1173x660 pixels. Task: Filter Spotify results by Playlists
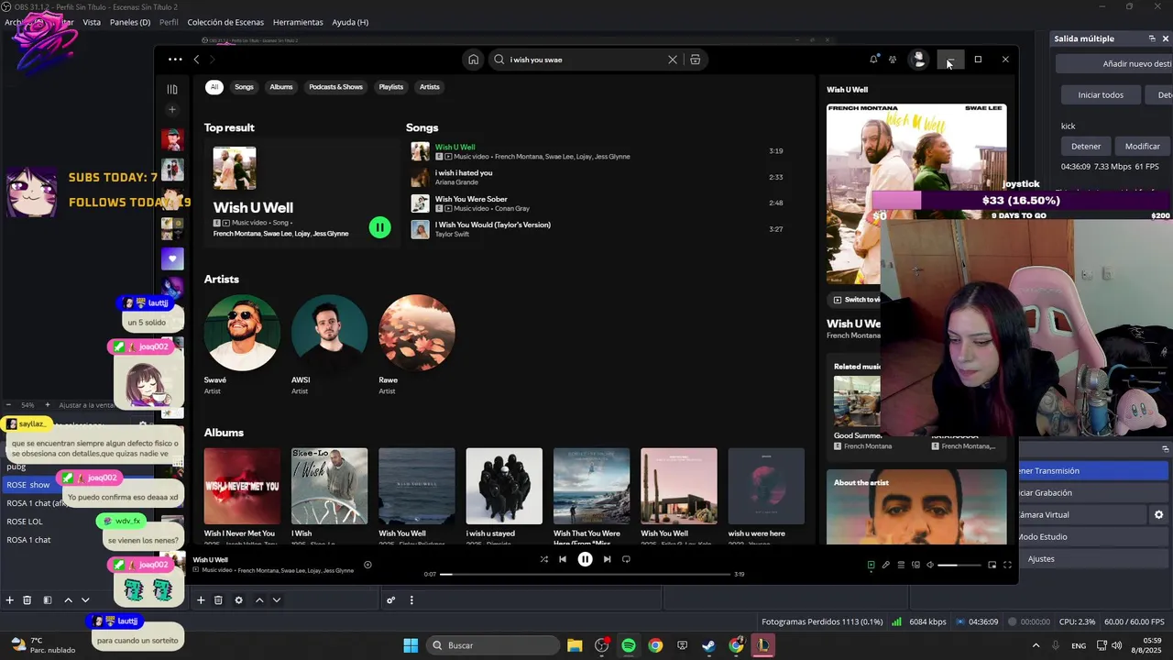[x=391, y=87]
